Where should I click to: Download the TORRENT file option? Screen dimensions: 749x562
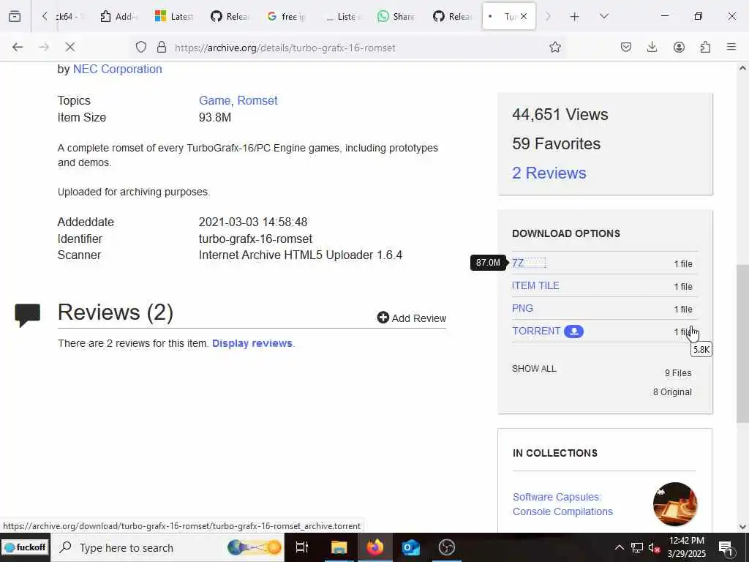(x=536, y=331)
